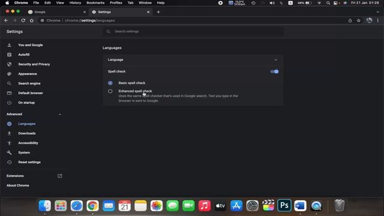Open the History menu
This screenshot has width=384, height=216.
(x=75, y=3)
